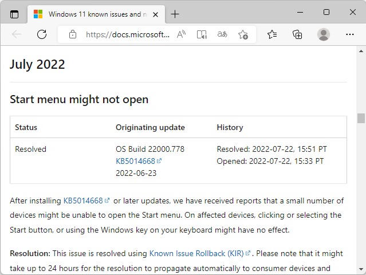Add this page to favorites
Viewport: 366px width, 275px height.
point(243,34)
